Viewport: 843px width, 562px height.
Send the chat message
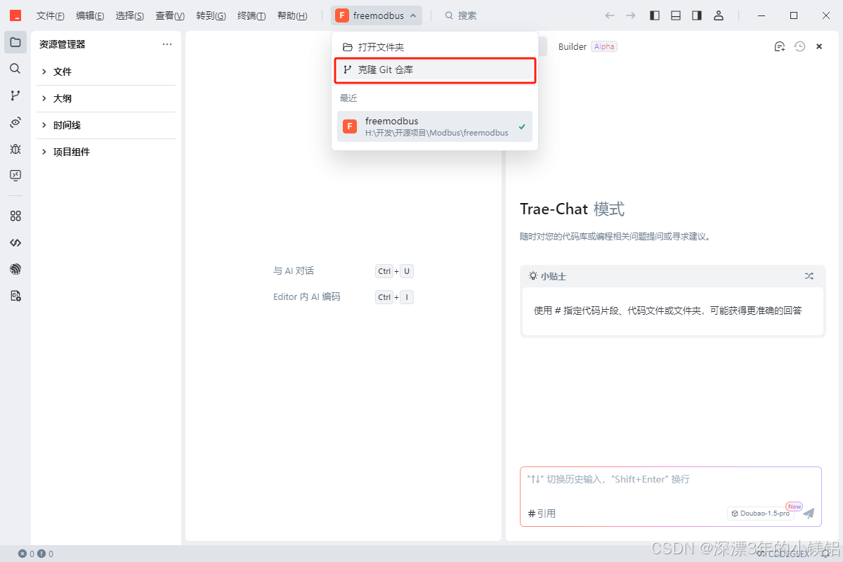pos(809,514)
